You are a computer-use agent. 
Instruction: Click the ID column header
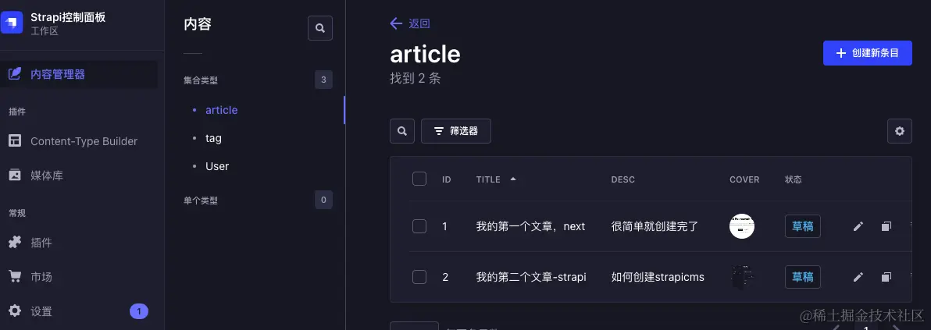coord(447,179)
